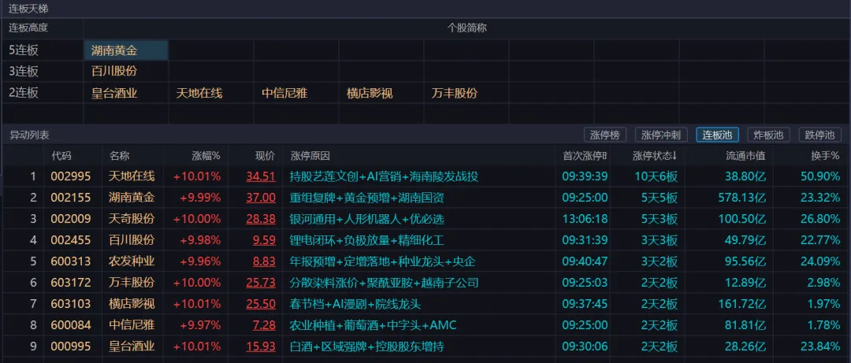Sort by 换手% column header
Image resolution: width=851 pixels, height=363 pixels.
click(826, 156)
